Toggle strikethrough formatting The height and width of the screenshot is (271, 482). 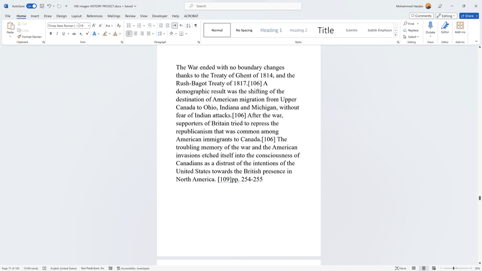pyautogui.click(x=74, y=34)
